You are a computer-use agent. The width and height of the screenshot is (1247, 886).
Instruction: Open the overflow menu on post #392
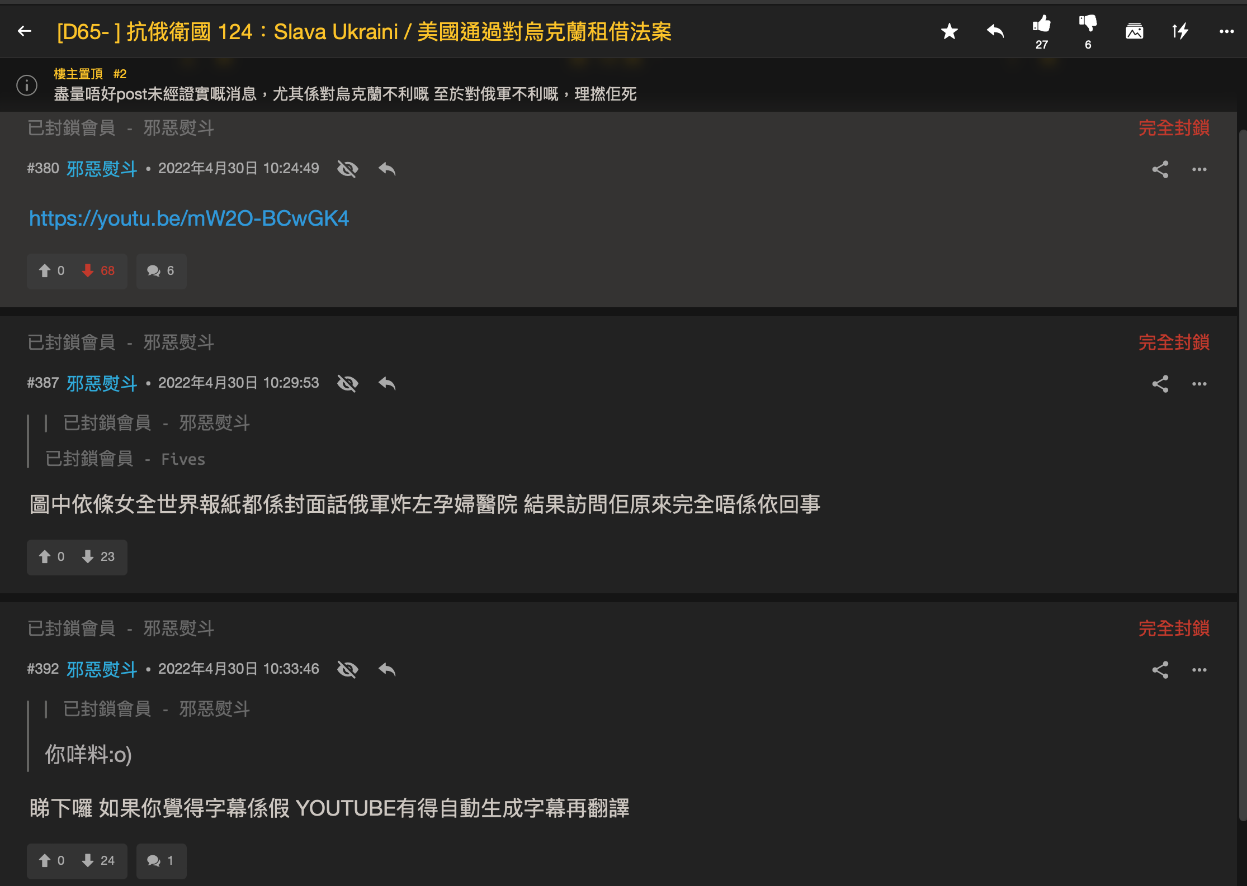click(x=1199, y=669)
